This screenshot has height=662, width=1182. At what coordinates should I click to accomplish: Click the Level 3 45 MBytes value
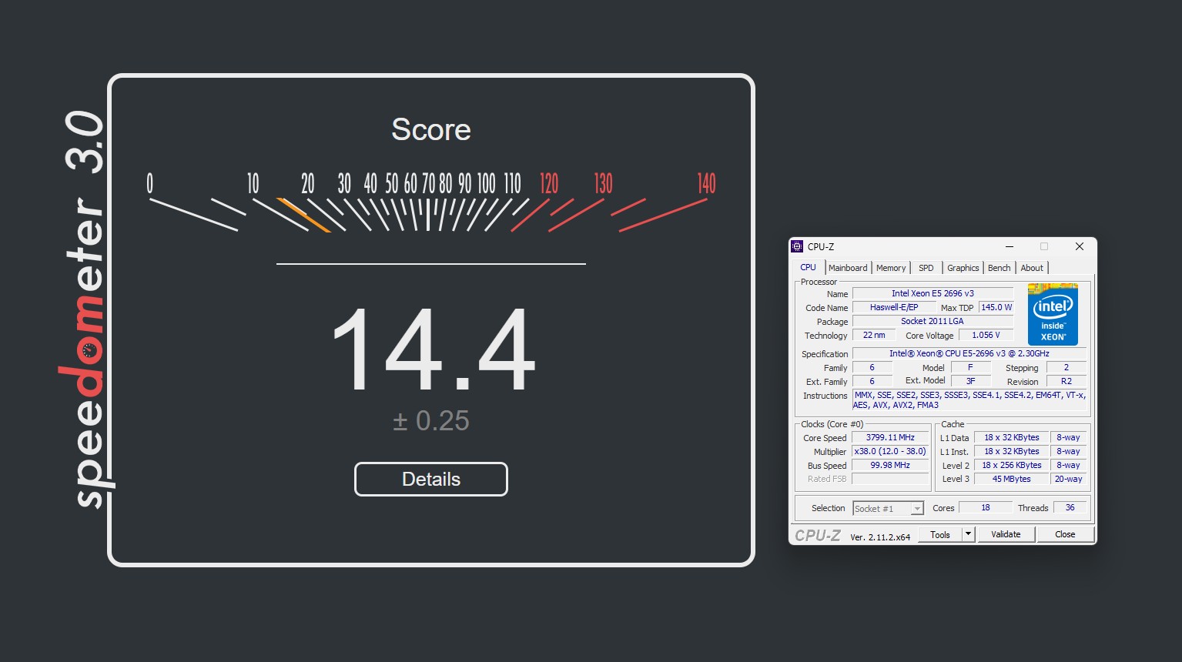pyautogui.click(x=1011, y=479)
